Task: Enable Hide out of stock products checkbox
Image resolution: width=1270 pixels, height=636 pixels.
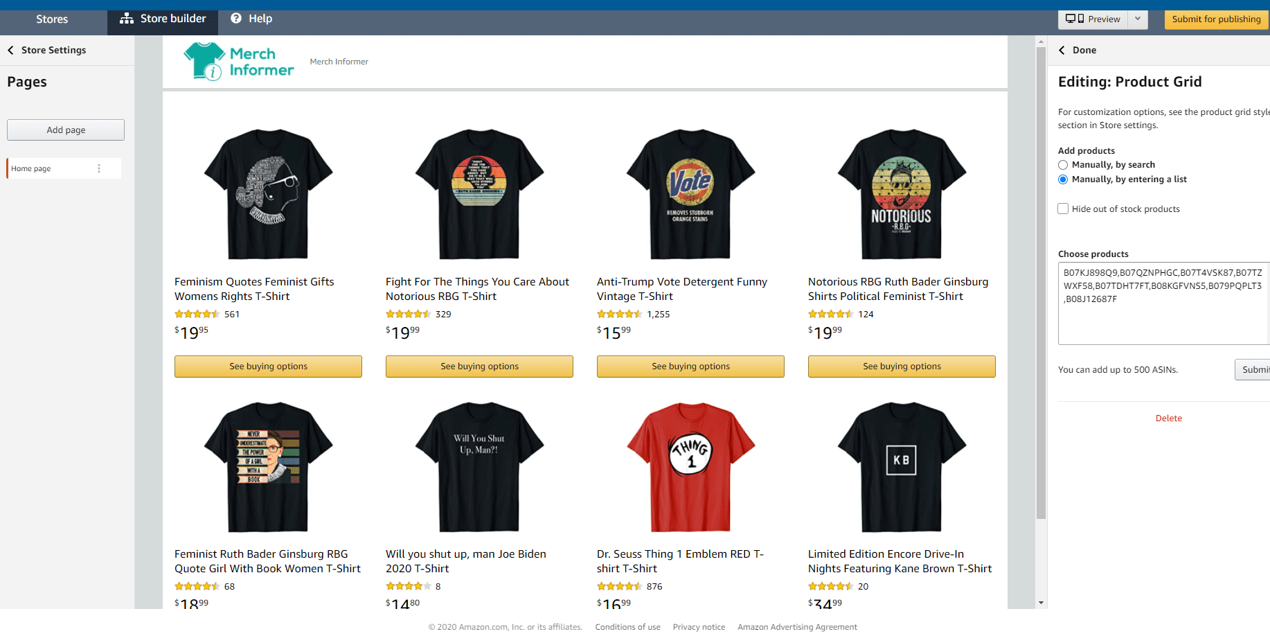Action: pos(1063,209)
